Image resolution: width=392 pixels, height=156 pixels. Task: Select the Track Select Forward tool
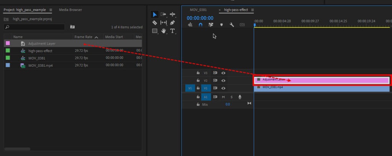[x=164, y=14]
